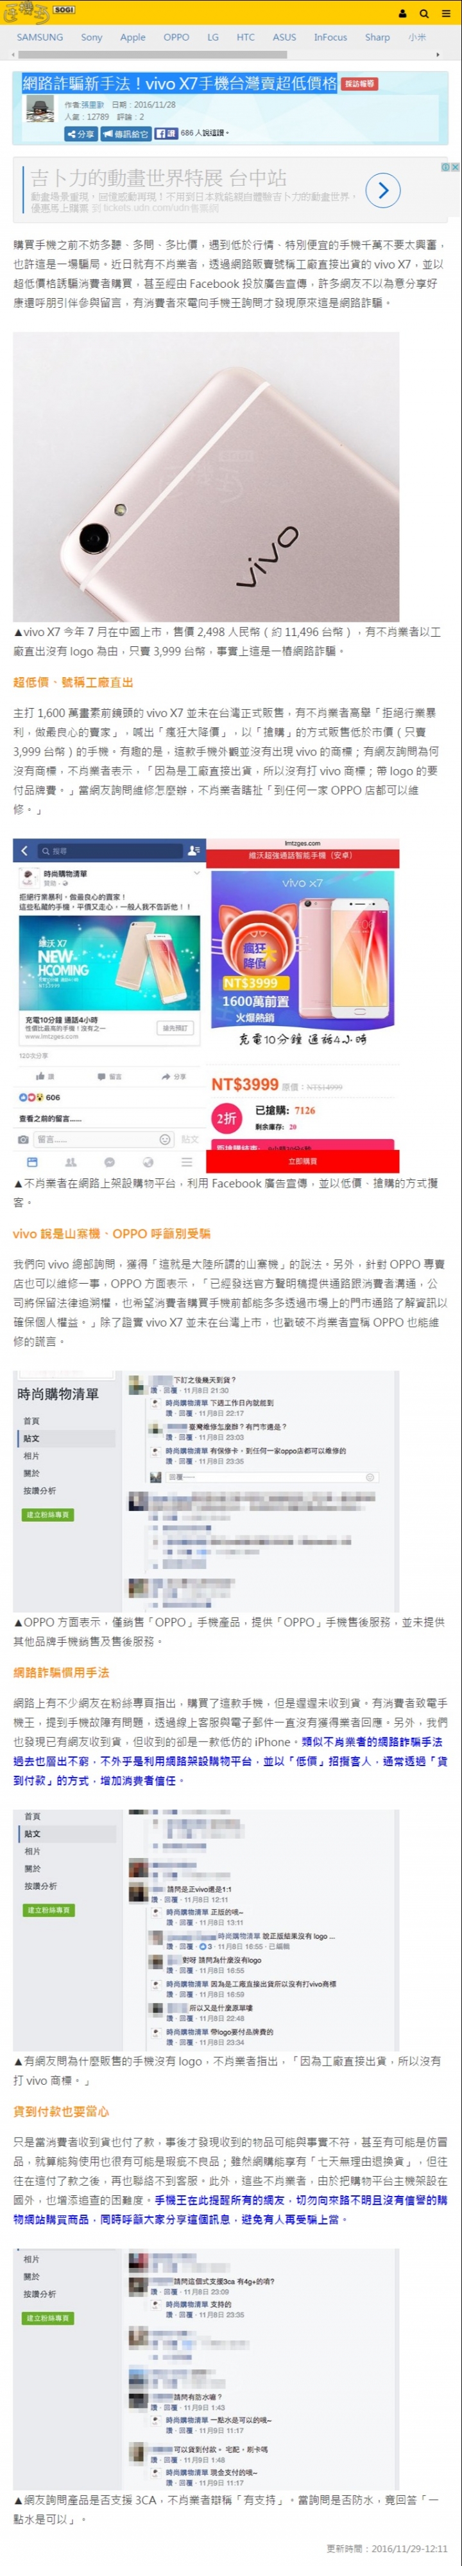
Task: Select the Apple brand tab
Action: (x=132, y=37)
